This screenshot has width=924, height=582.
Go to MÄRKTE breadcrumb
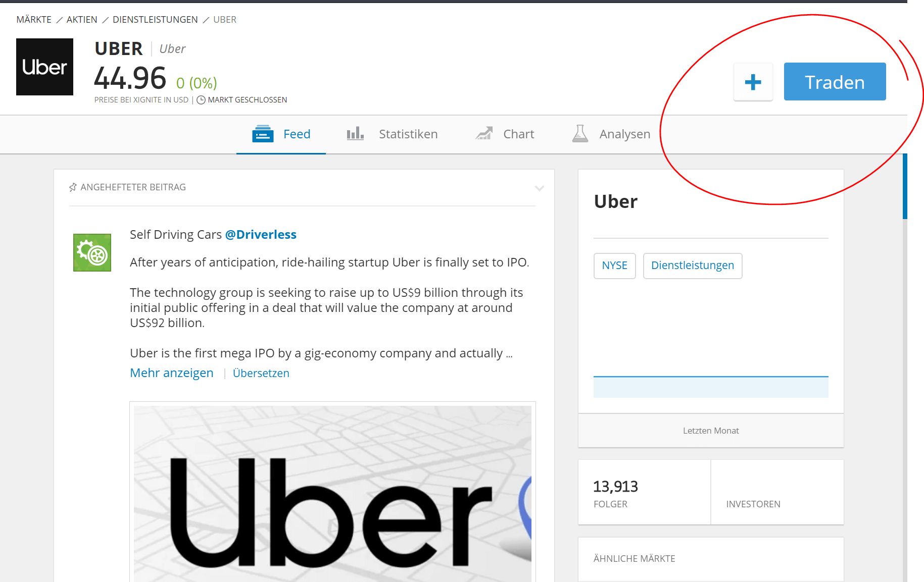pos(34,20)
